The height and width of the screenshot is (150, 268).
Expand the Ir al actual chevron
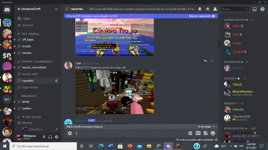pos(214,127)
